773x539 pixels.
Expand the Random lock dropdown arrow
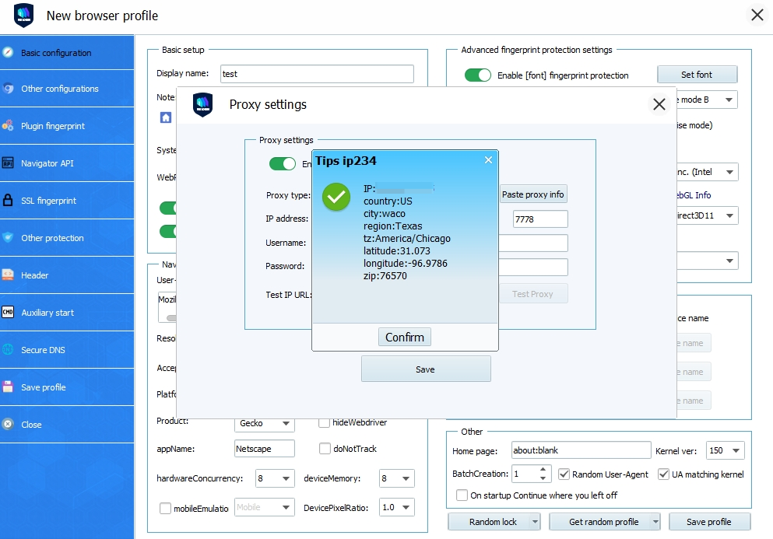pyautogui.click(x=534, y=522)
